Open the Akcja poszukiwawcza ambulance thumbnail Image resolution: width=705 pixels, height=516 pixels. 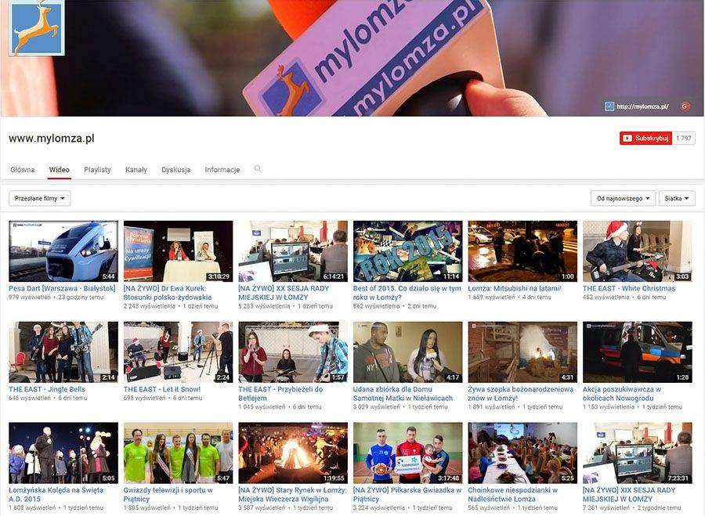[638, 352]
